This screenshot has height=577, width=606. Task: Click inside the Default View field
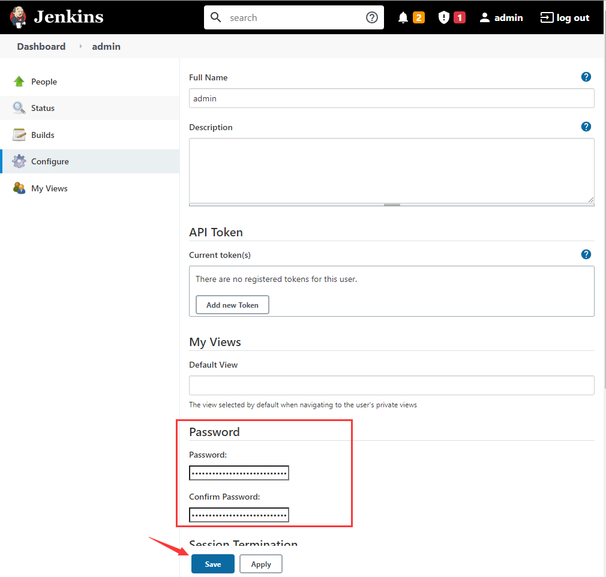[x=391, y=385]
